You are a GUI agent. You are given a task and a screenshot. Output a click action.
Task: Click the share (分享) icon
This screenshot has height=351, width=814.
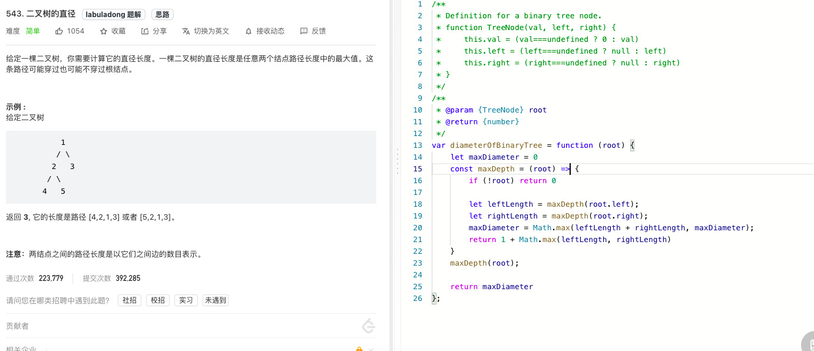(145, 31)
